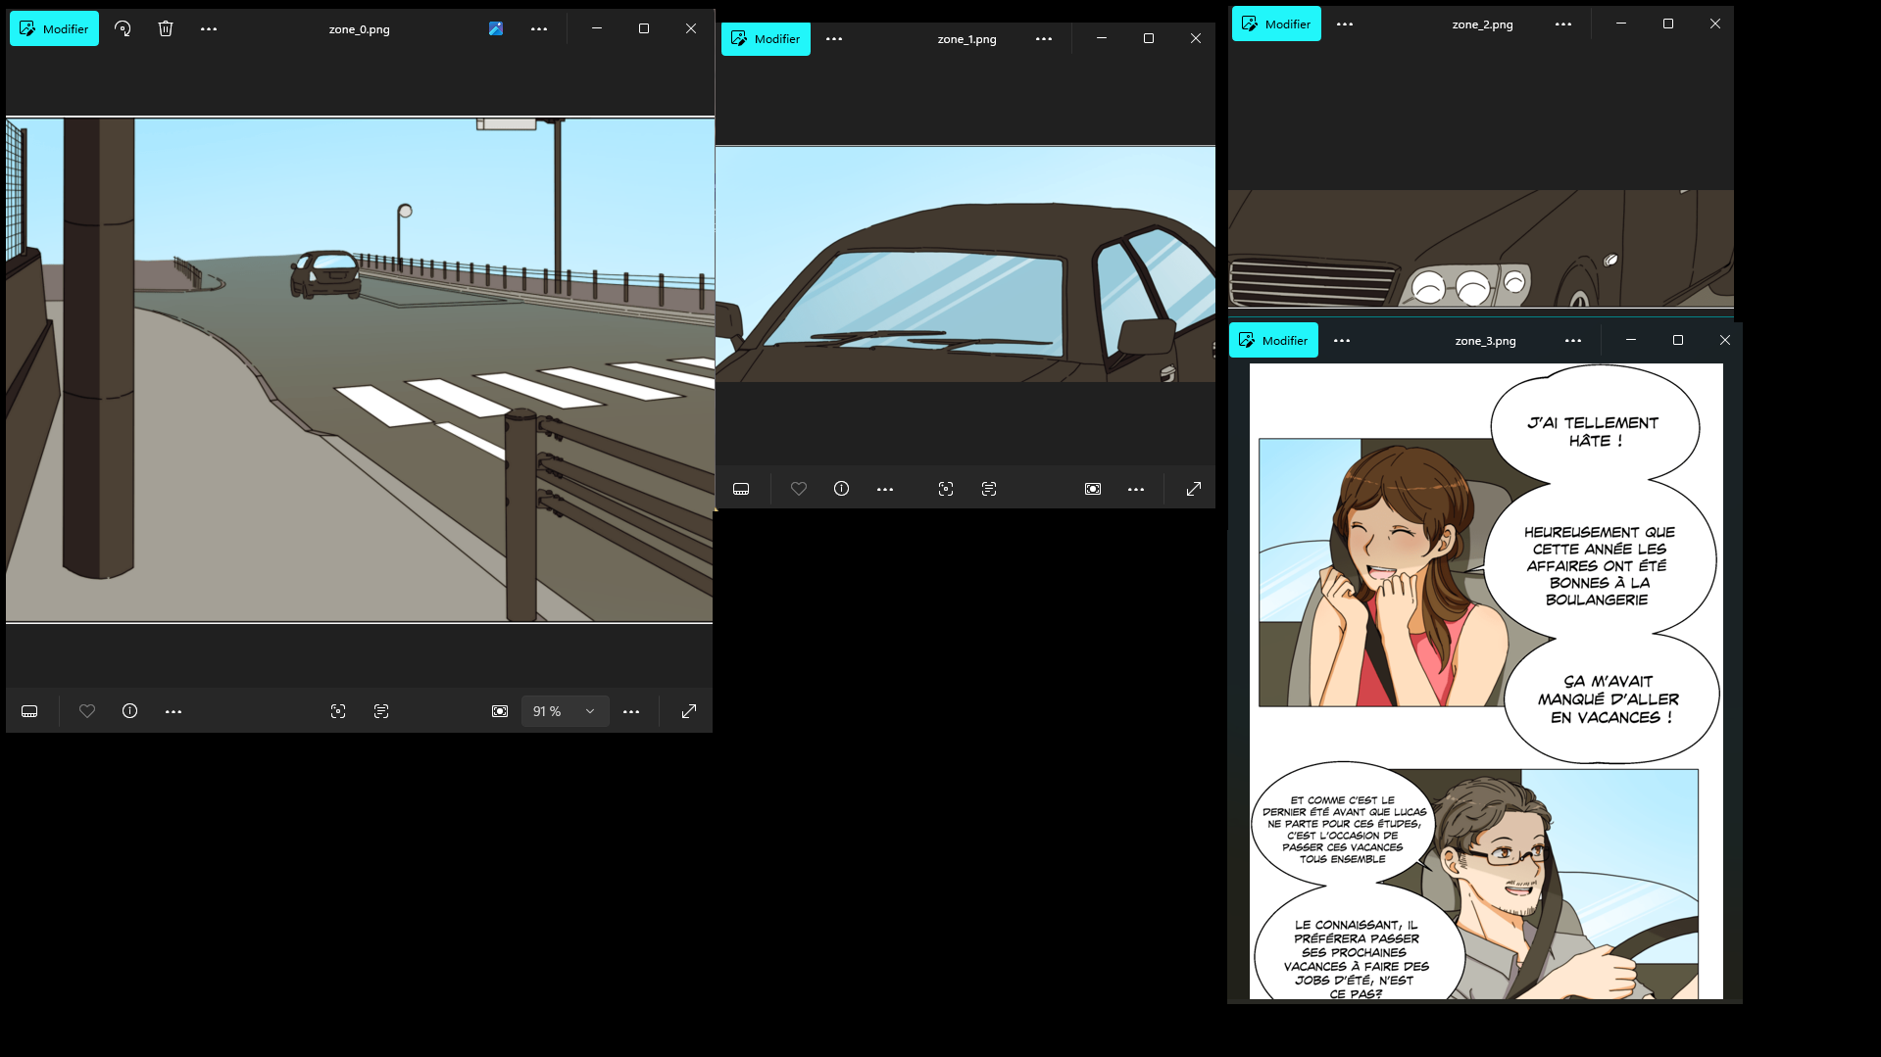
Task: Click blue designer icon in zone_0.png title bar
Action: 496,29
